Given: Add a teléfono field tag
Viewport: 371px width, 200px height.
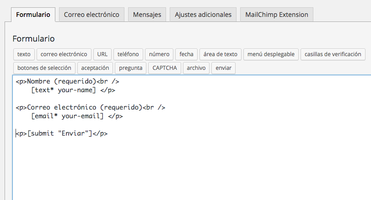Looking at the screenshot, I should 128,54.
